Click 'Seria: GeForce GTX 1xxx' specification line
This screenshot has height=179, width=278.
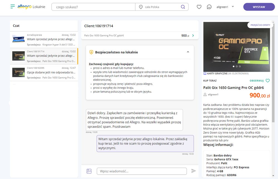pyautogui.click(x=222, y=159)
